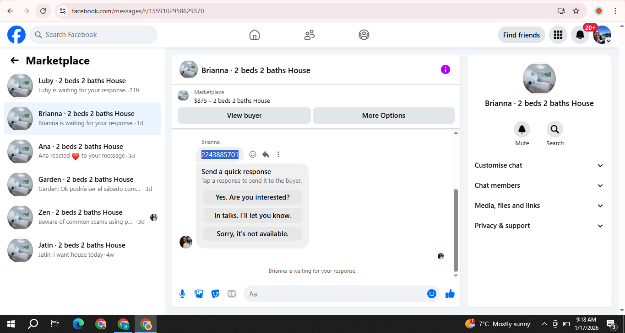The height and width of the screenshot is (333, 625).
Task: Expand the Customise chat section
Action: (539, 165)
